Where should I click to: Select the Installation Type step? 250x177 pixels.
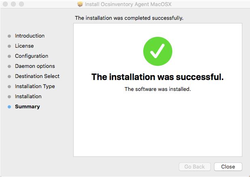pos(35,86)
